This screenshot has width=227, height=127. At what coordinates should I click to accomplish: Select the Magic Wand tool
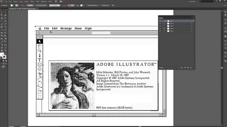[2, 15]
